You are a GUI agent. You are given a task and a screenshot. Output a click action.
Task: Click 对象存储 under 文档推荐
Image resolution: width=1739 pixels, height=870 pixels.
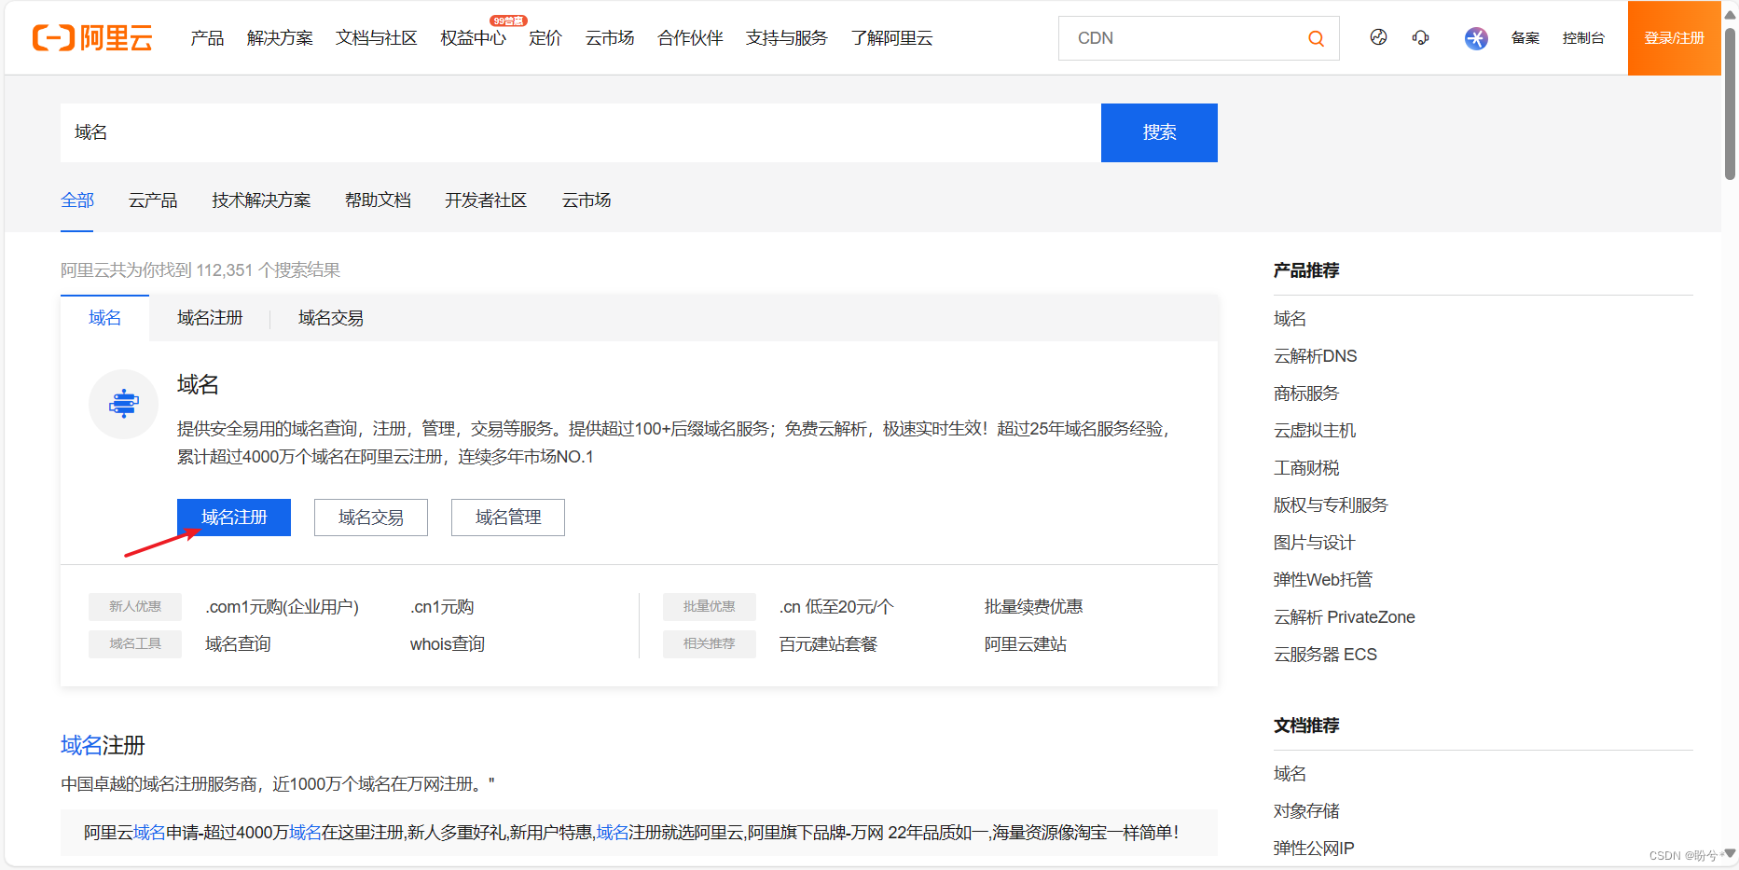tap(1306, 811)
